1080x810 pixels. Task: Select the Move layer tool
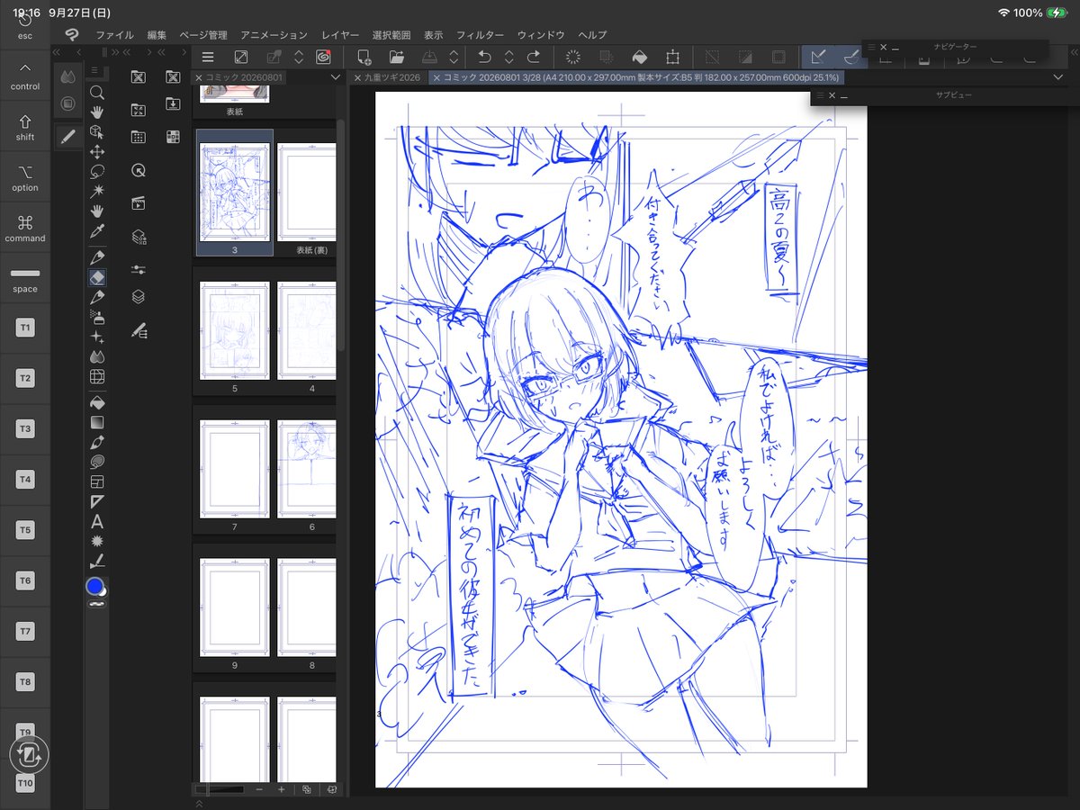pyautogui.click(x=97, y=152)
